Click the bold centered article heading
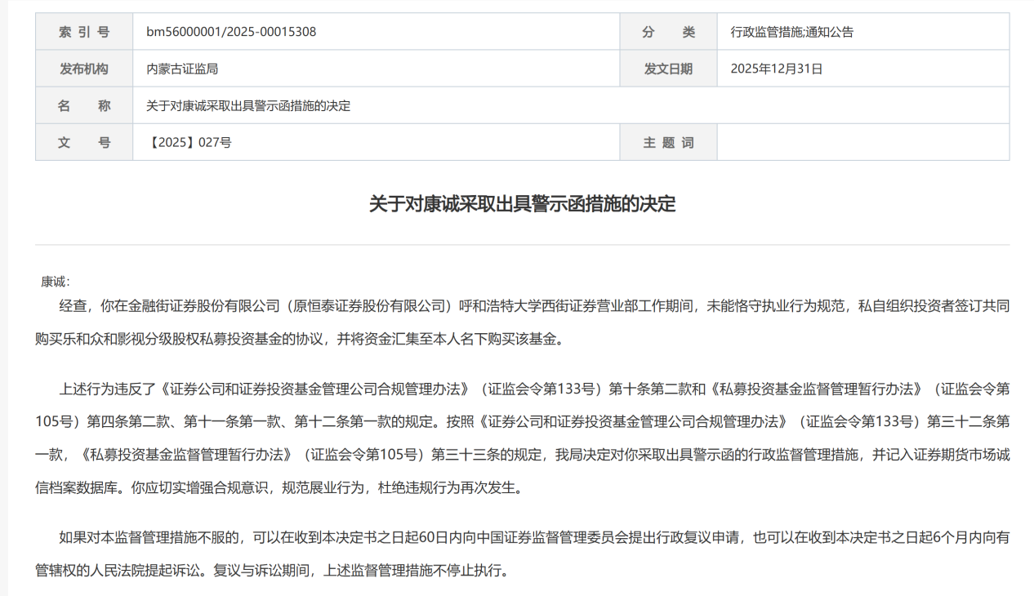This screenshot has height=596, width=1034. [x=523, y=204]
